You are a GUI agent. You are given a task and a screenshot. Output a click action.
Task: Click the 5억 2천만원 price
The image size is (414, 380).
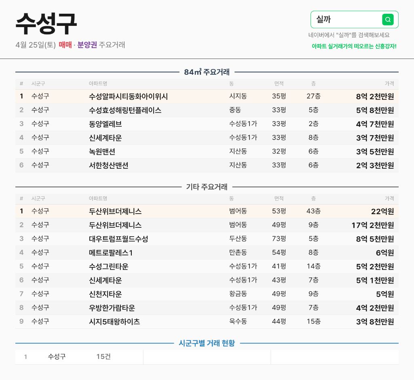coord(375,267)
